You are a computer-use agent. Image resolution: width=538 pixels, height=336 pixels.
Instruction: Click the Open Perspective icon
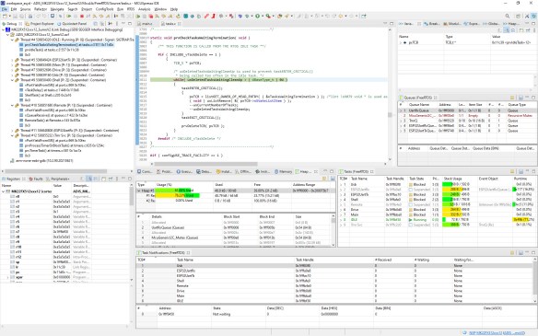click(x=518, y=17)
